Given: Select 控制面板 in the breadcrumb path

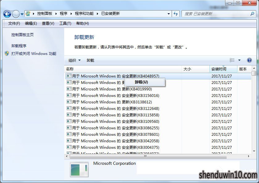Looking at the screenshot, I should click(x=44, y=14).
